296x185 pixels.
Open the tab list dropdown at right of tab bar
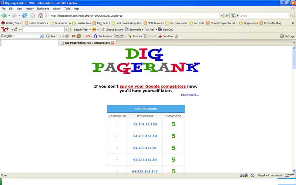tap(294, 43)
